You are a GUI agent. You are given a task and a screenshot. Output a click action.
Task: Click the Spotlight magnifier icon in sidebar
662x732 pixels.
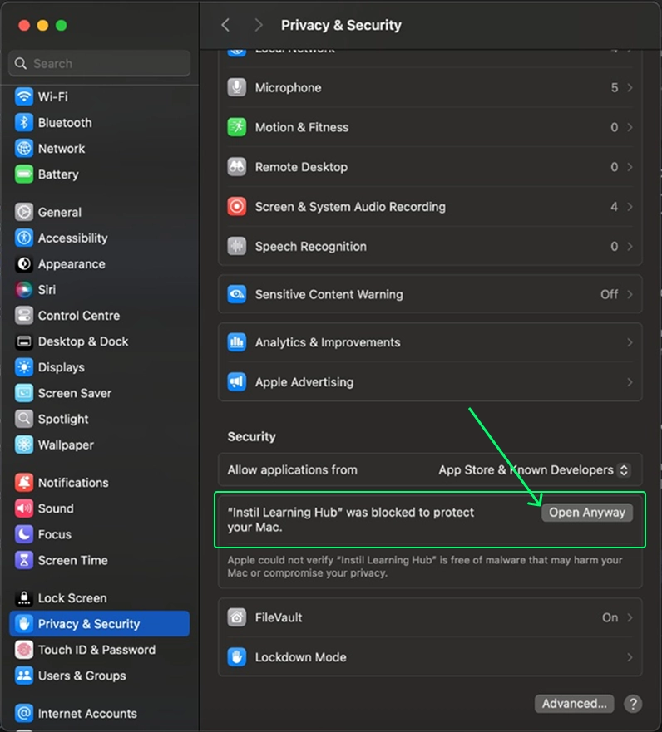pyautogui.click(x=24, y=420)
